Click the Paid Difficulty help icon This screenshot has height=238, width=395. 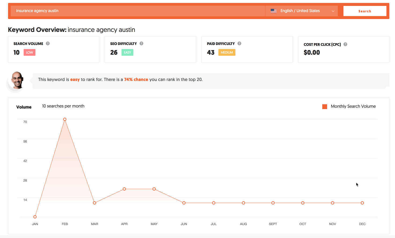(x=239, y=43)
